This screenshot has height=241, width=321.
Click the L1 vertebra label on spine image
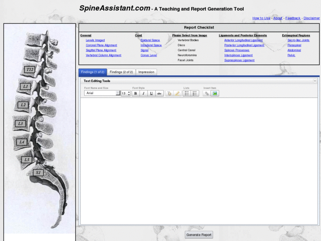click(25, 86)
